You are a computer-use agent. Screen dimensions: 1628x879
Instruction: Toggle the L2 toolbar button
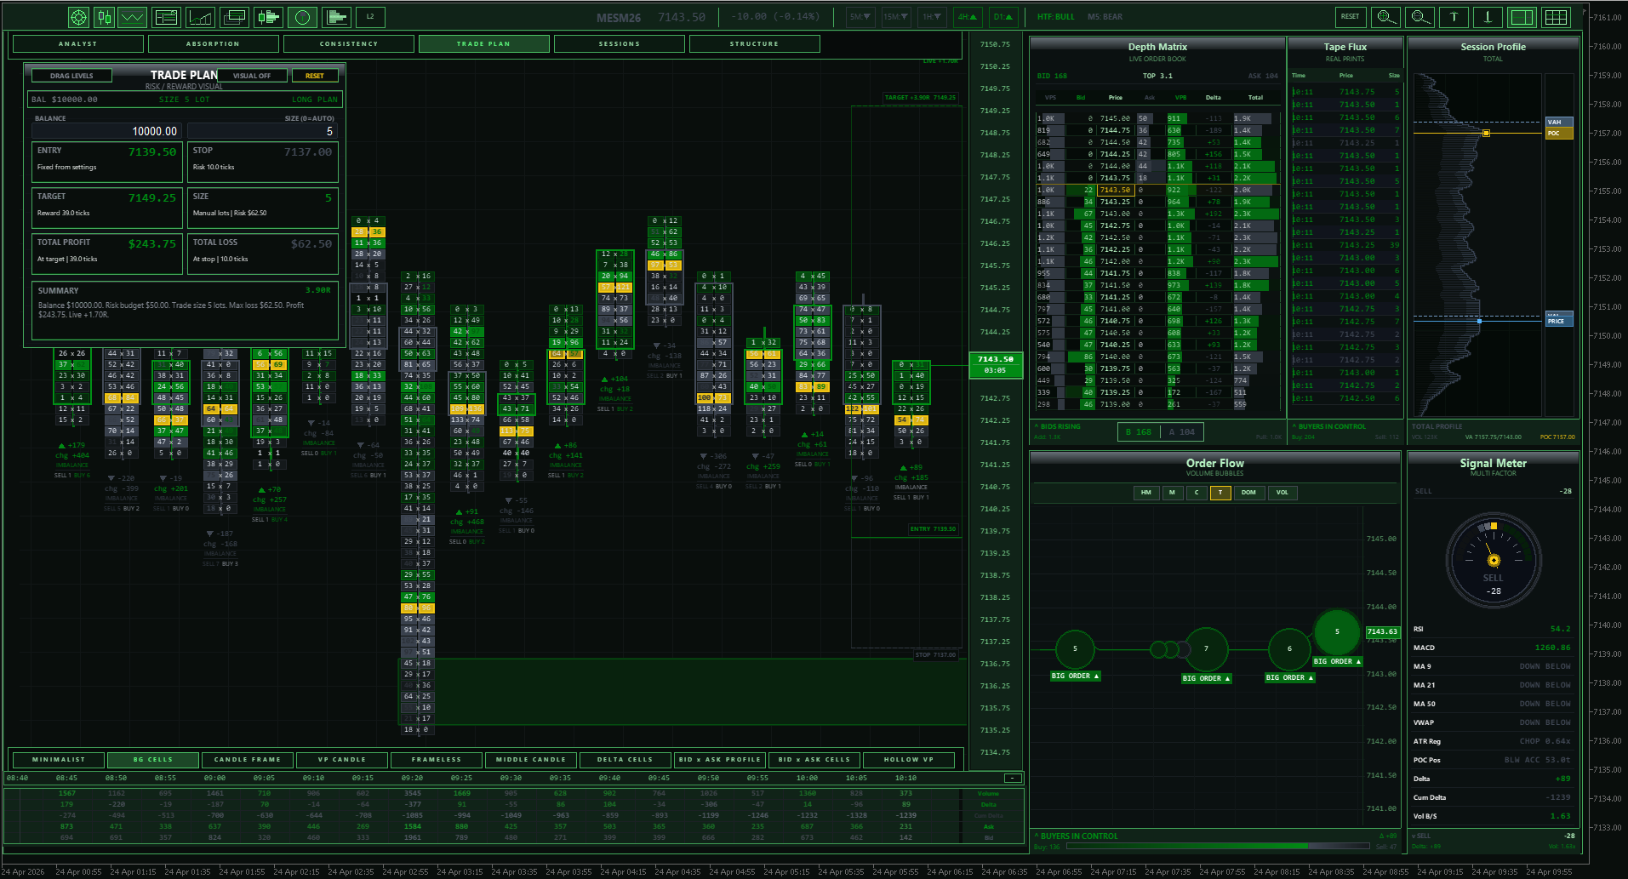point(370,17)
